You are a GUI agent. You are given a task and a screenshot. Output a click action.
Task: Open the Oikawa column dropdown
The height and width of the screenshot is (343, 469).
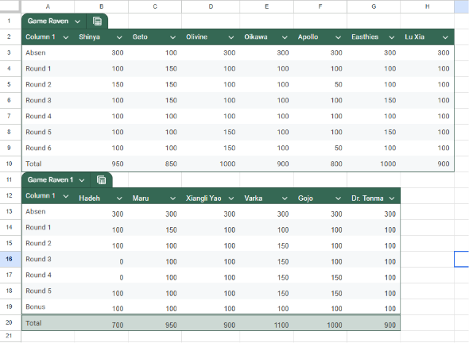(285, 37)
